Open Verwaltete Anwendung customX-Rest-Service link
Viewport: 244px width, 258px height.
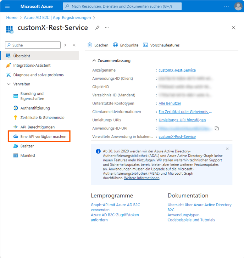click(177, 136)
